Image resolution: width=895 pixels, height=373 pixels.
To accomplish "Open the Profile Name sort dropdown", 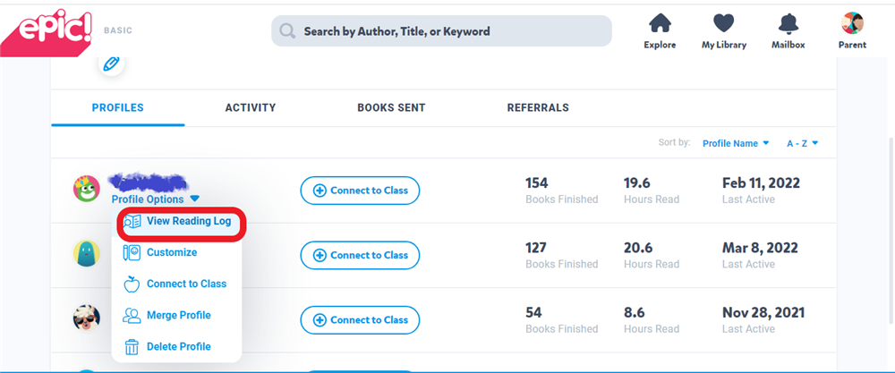I will click(x=736, y=143).
